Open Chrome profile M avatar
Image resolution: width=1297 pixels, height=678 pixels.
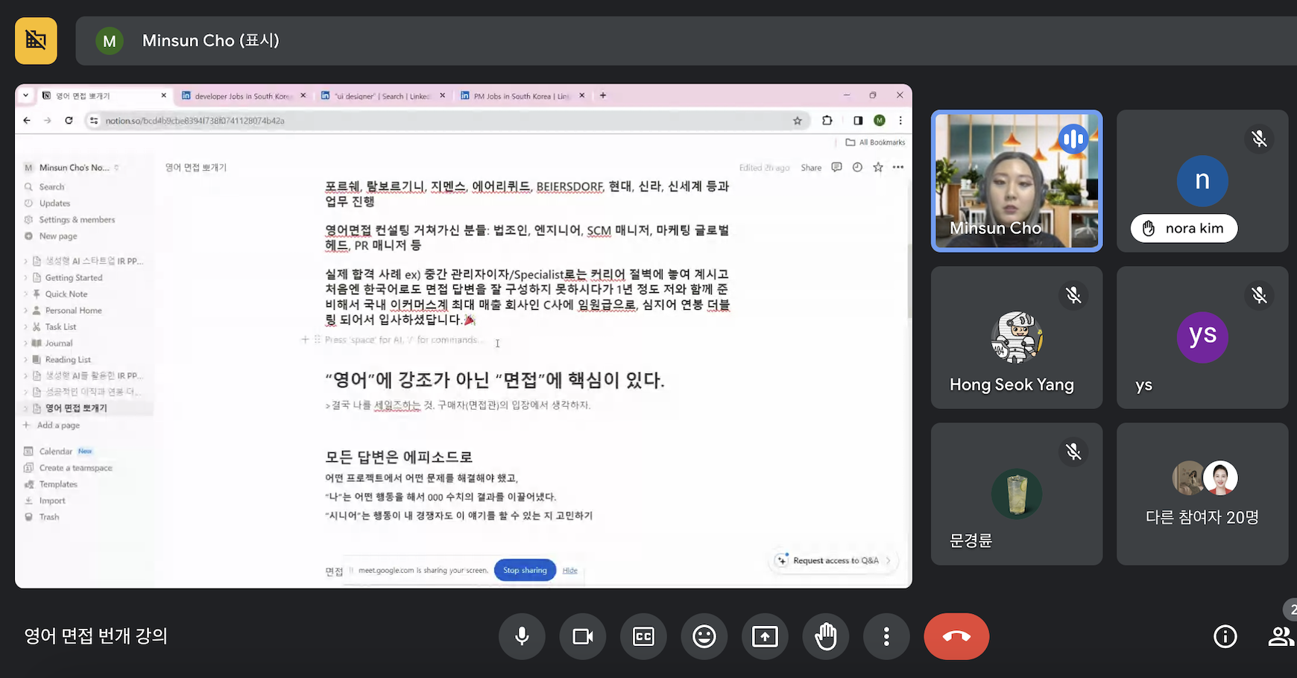pyautogui.click(x=880, y=120)
